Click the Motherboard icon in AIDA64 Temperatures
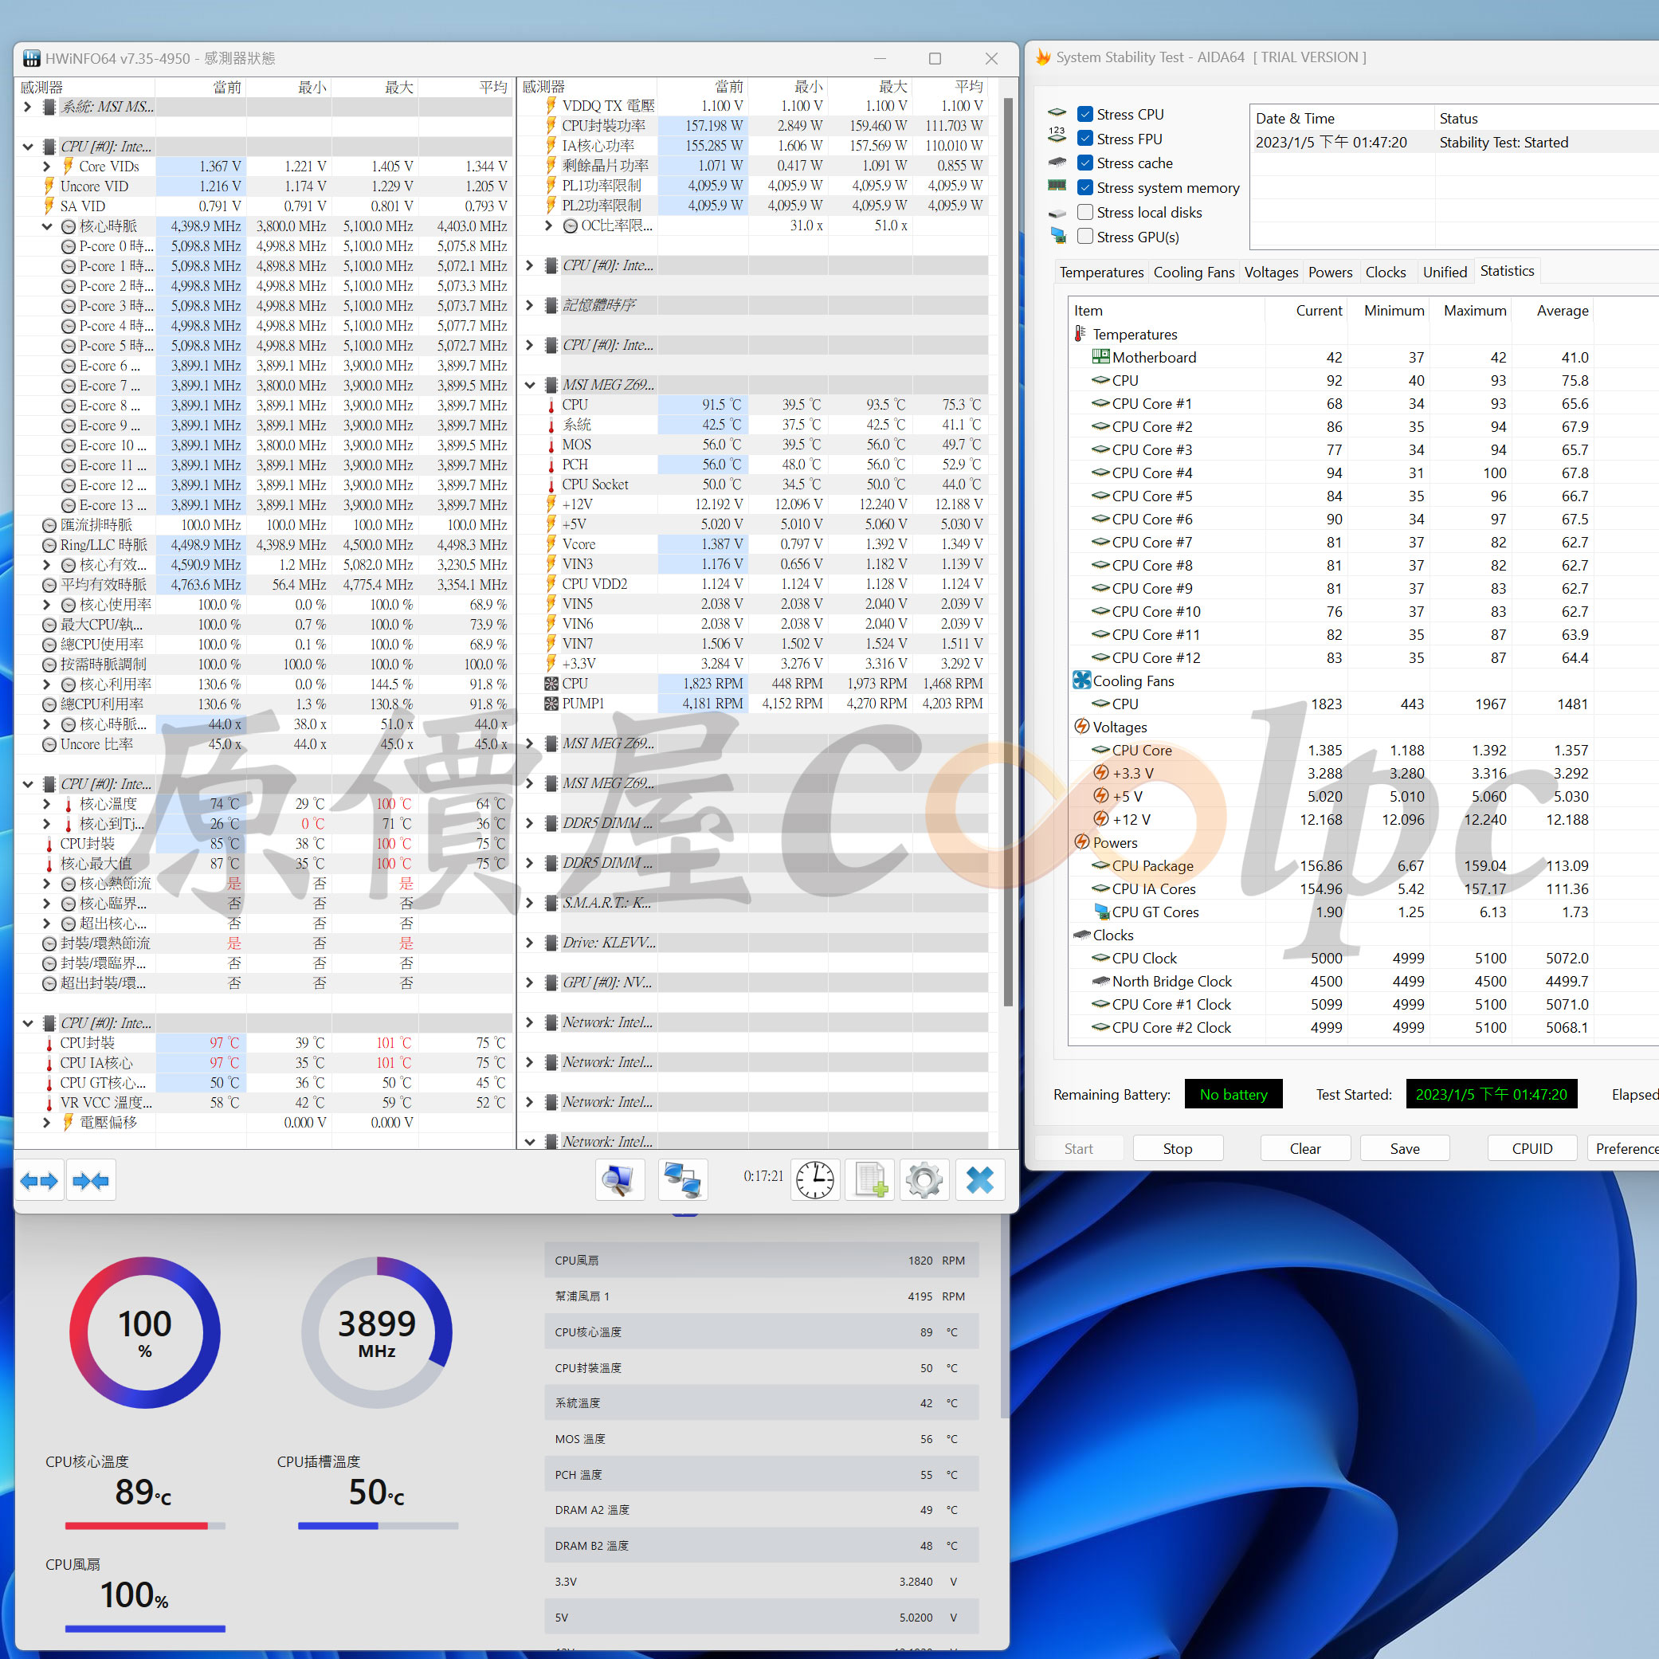 coord(1100,356)
